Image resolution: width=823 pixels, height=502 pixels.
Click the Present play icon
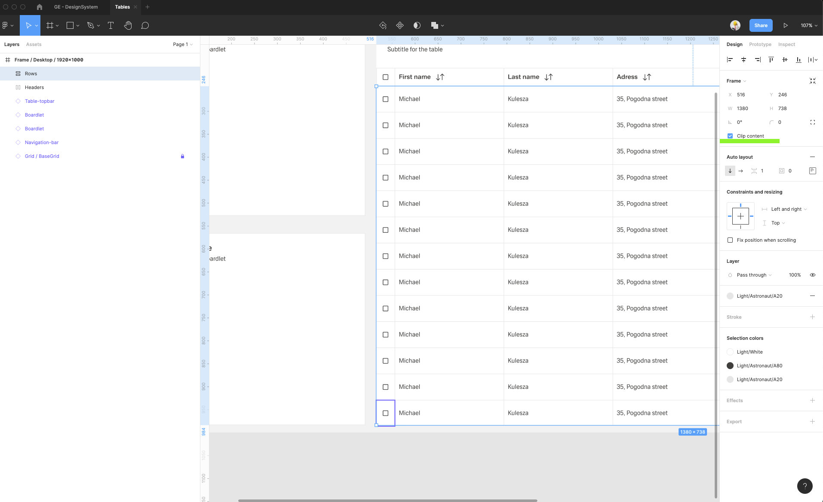click(785, 25)
